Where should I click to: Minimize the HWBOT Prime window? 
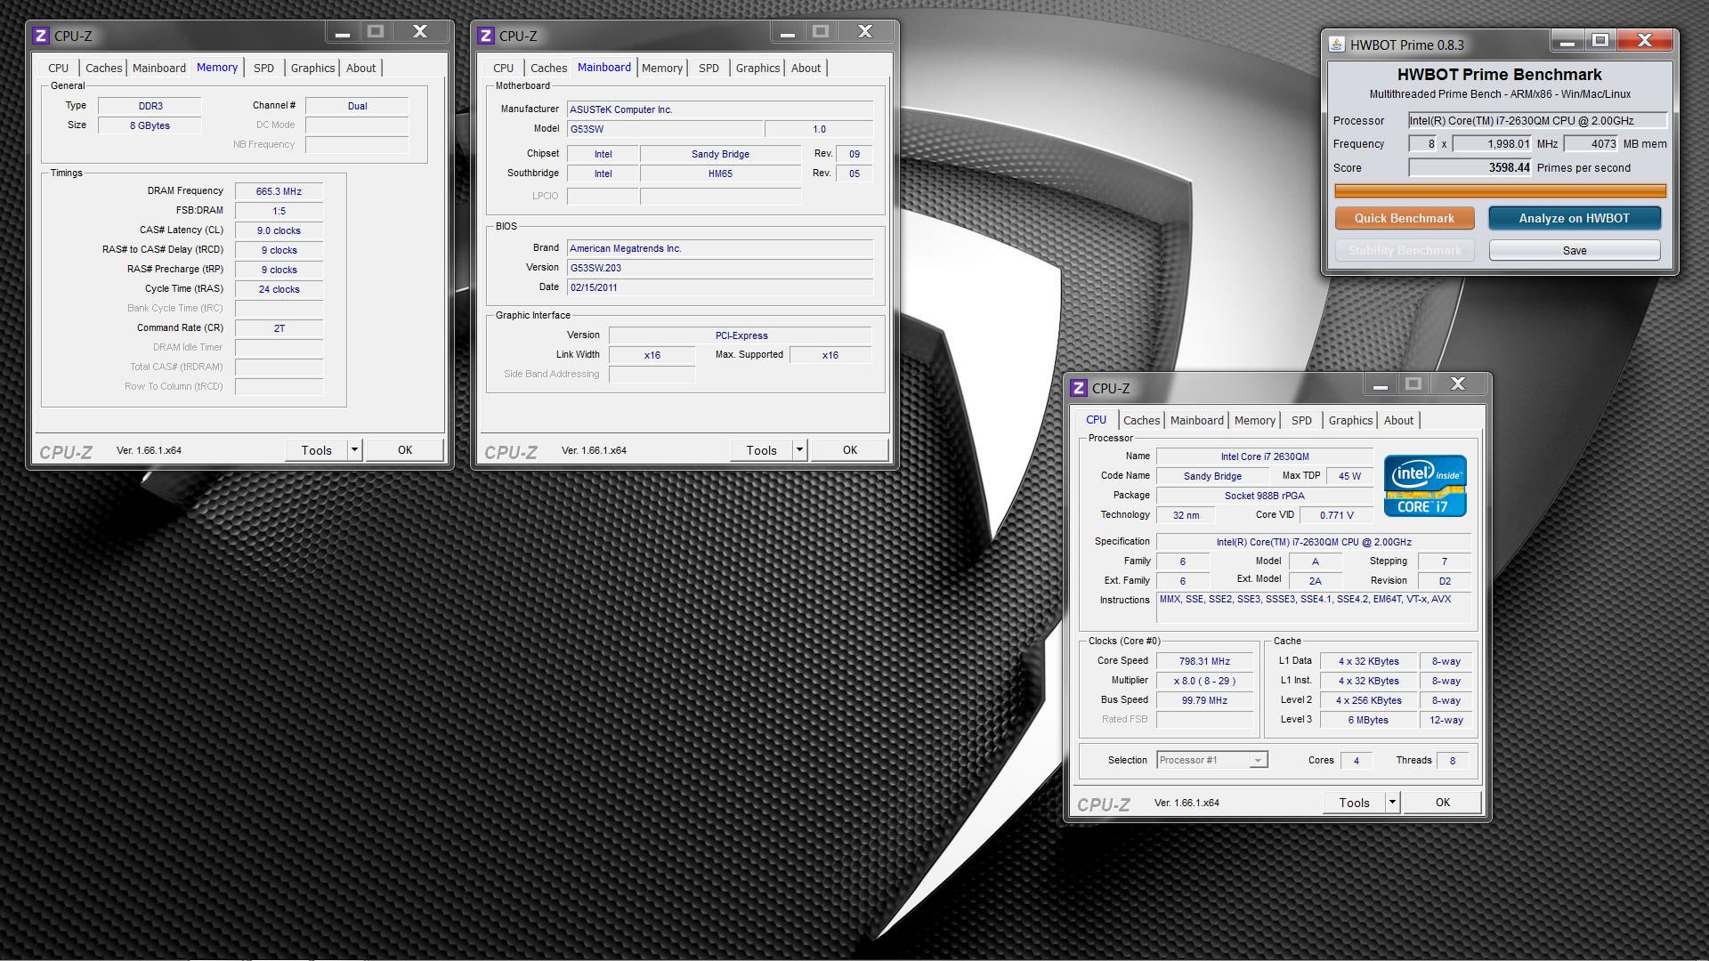1567,42
